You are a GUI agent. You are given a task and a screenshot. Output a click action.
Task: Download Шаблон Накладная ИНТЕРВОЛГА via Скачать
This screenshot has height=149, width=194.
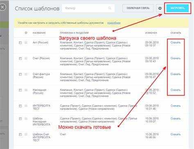tap(176, 119)
